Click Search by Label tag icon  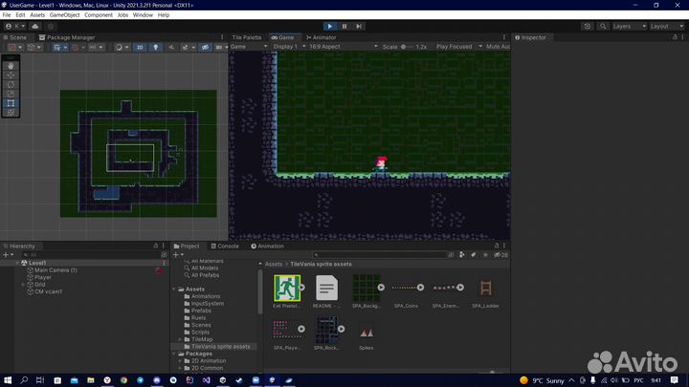(474, 255)
